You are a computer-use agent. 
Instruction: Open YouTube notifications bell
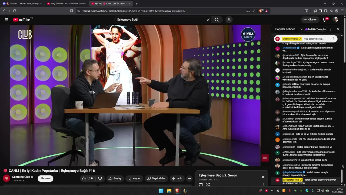tap(325, 20)
